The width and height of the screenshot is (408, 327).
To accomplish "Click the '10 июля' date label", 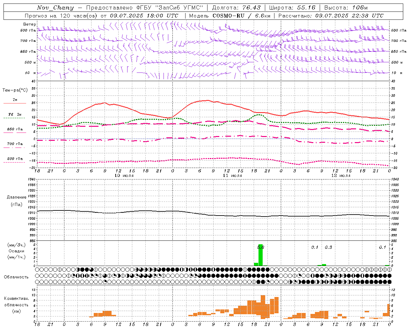I will [x=124, y=176].
